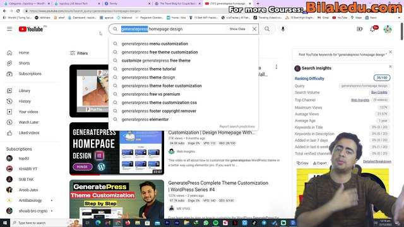Close the 'Find YouTube keywords' banner
Image resolution: width=404 pixels, height=227 pixels.
(391, 52)
